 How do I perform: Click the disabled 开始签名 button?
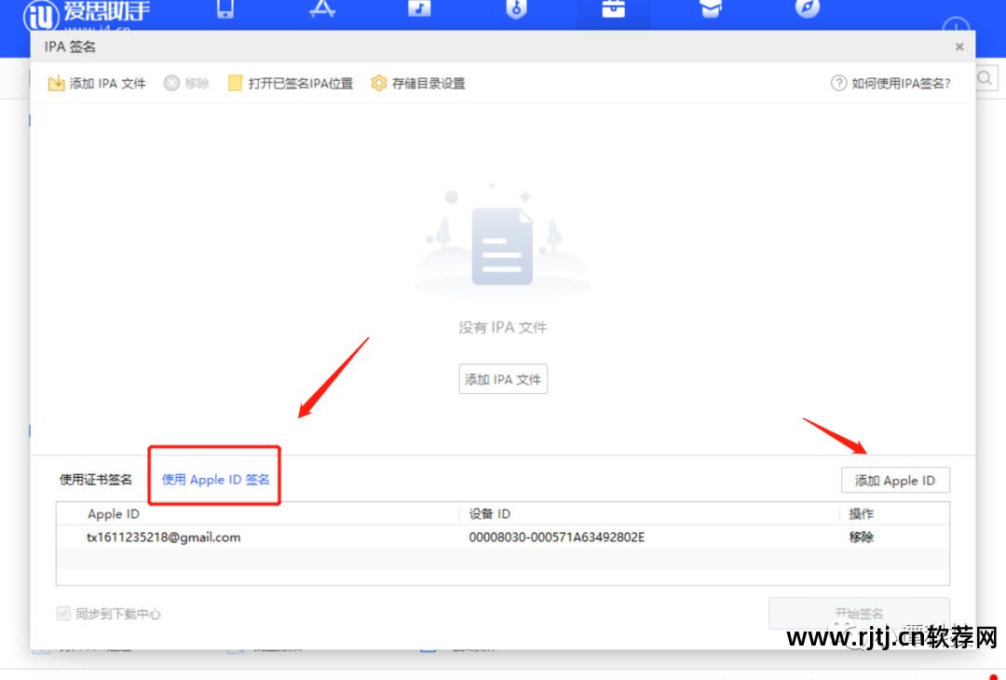click(859, 613)
